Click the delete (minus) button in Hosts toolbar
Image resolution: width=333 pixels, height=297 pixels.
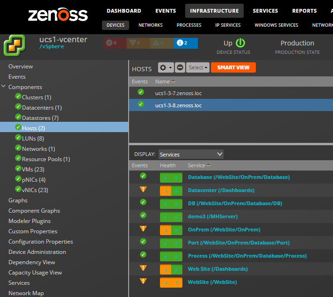[180, 67]
